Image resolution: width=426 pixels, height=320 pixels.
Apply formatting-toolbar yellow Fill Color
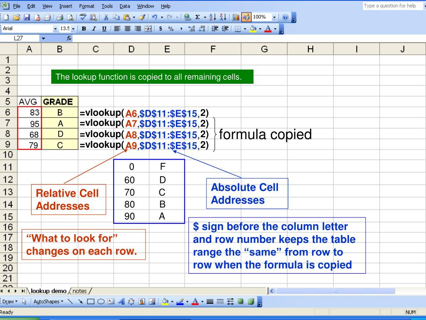coord(253,29)
